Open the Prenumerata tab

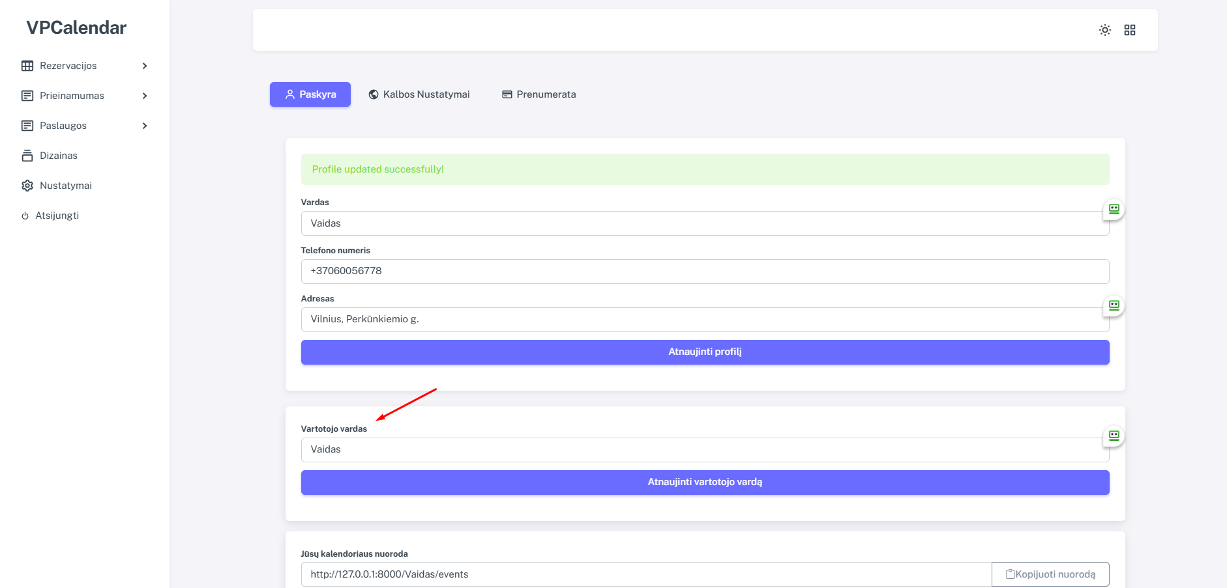pos(539,94)
